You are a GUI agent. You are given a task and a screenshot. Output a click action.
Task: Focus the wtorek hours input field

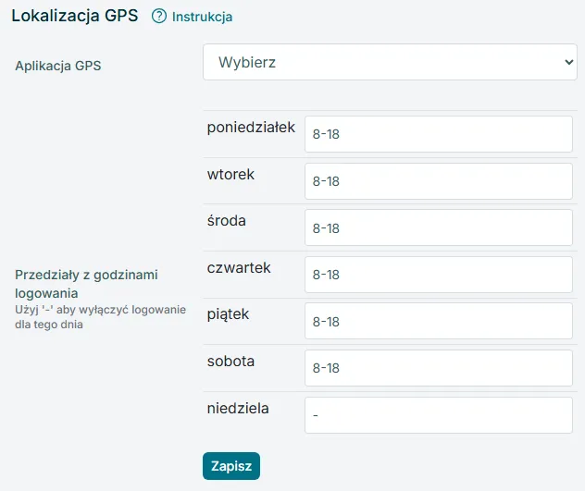click(x=439, y=181)
